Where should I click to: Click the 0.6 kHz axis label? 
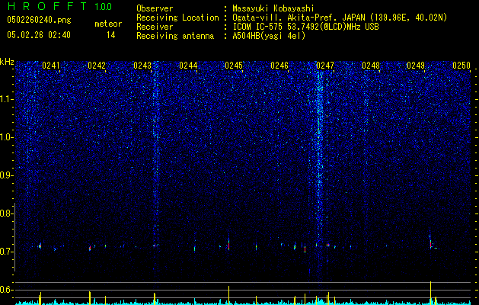click(x=7, y=290)
